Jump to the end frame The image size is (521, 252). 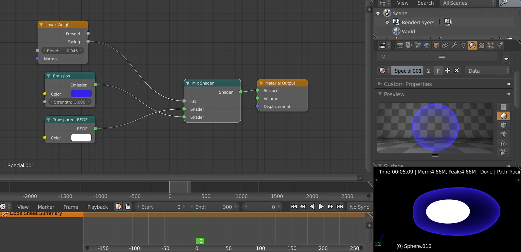tap(340, 207)
